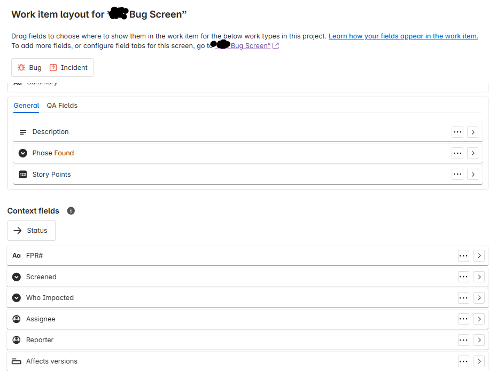Expand the Story Points field chevron
Viewport: 497px width, 379px height.
point(473,174)
